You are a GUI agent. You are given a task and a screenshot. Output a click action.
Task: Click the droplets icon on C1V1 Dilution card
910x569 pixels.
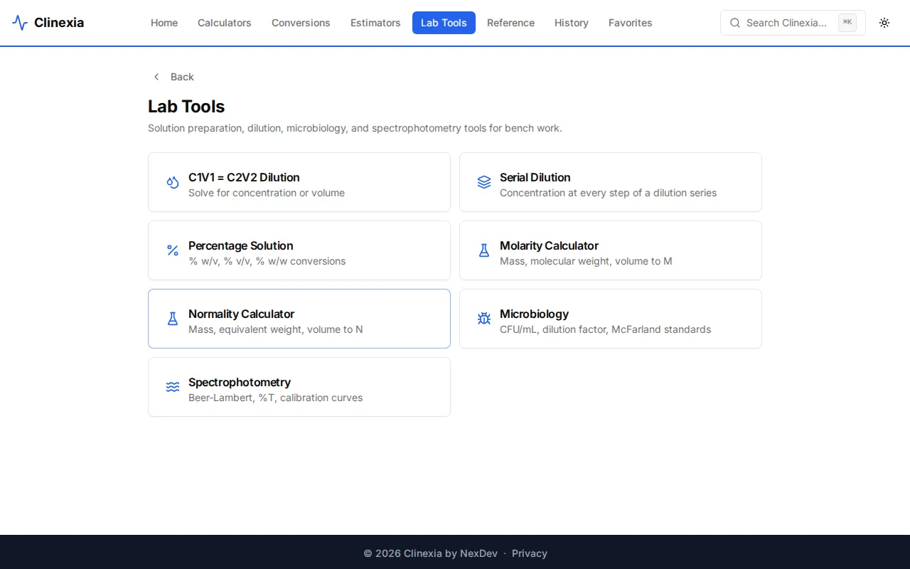point(173,182)
